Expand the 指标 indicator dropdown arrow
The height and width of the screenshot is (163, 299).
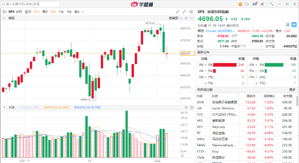coord(4,18)
